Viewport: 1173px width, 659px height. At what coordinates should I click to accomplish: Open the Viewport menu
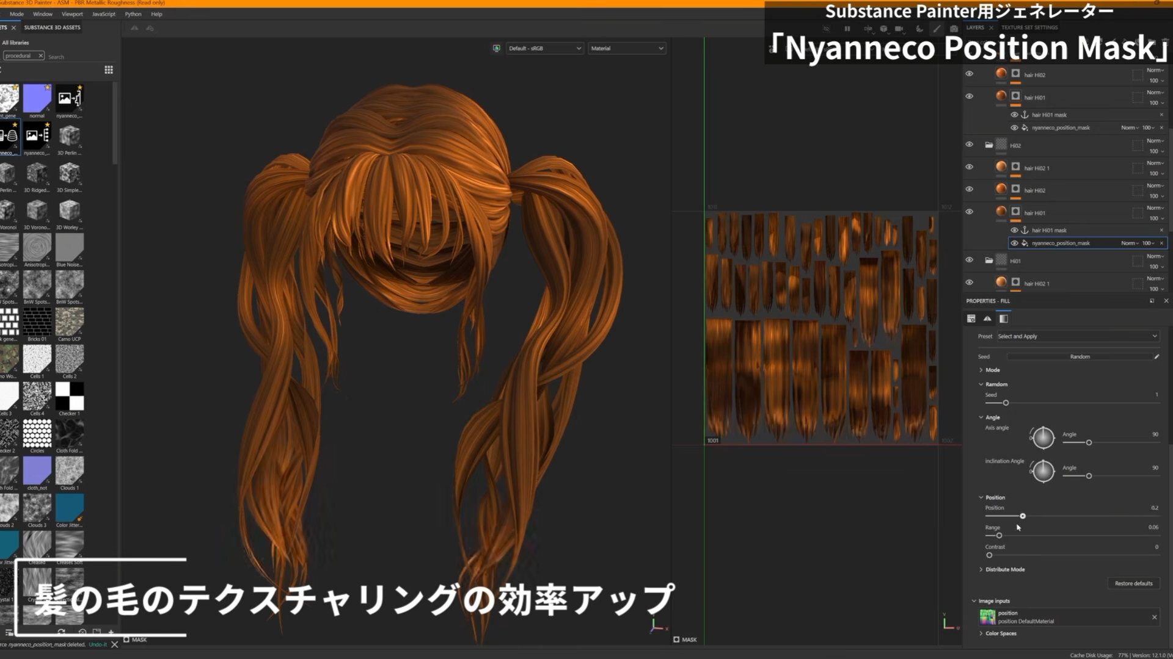[72, 14]
